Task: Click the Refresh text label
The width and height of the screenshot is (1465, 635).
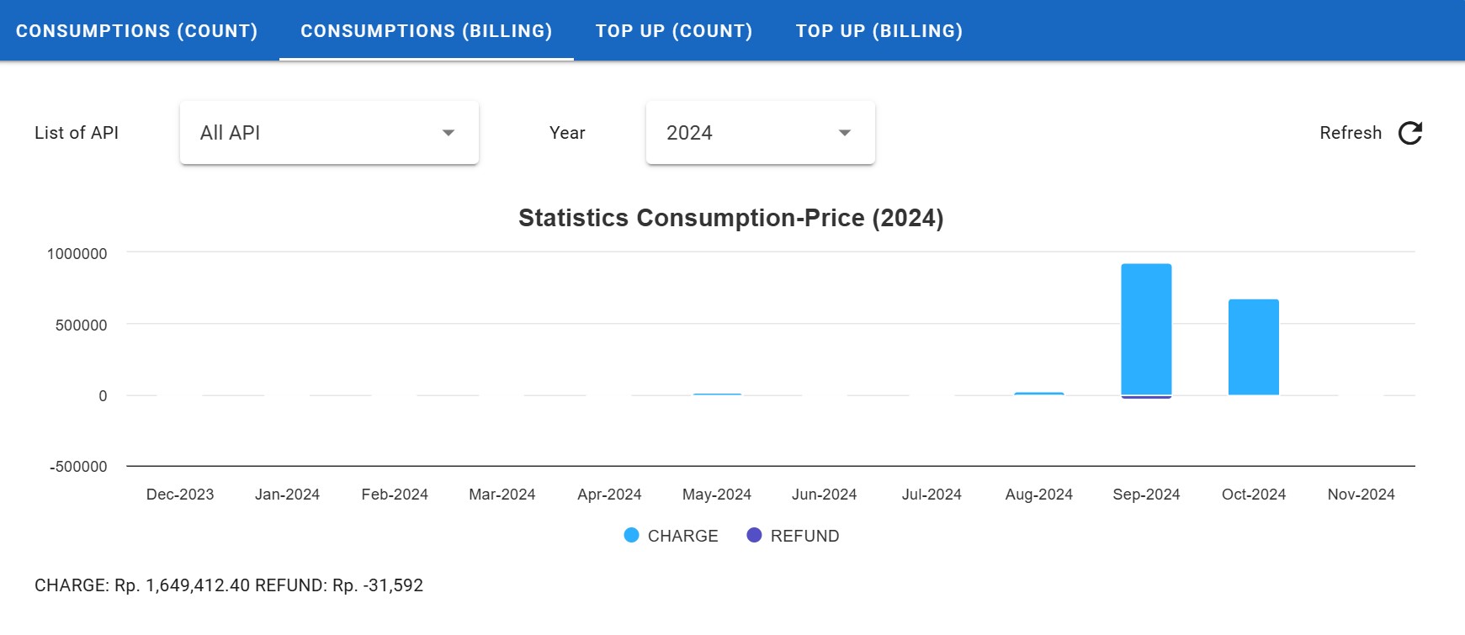Action: 1350,133
